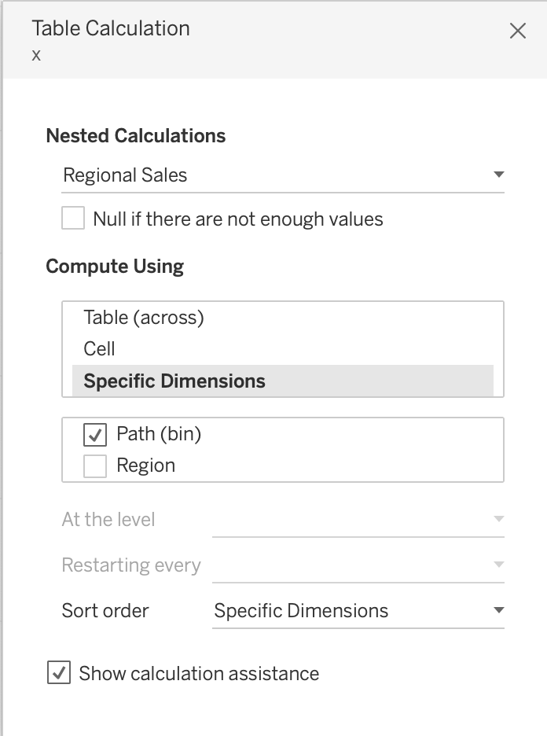The height and width of the screenshot is (736, 547).
Task: Click the Show calculation assistance label
Action: click(199, 674)
